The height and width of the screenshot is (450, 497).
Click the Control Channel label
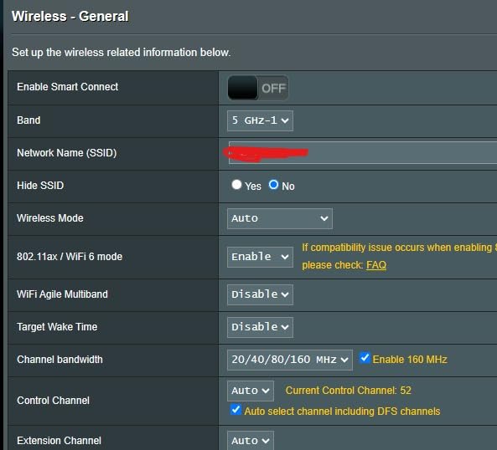pos(54,401)
